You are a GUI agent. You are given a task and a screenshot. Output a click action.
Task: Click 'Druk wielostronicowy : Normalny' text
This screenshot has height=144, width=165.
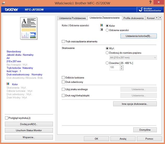pos(24,74)
